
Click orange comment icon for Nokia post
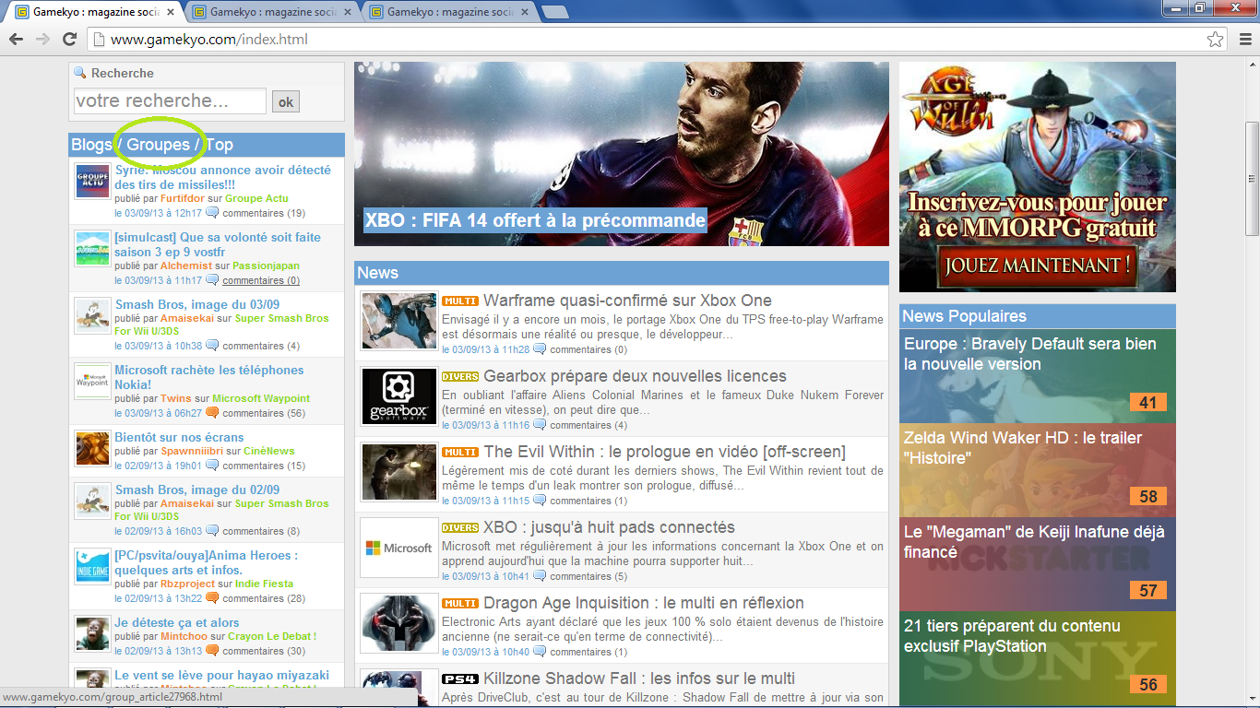coord(212,413)
